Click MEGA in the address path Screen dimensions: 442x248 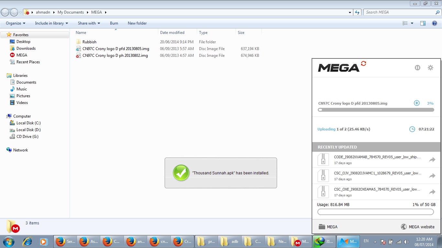click(x=96, y=12)
